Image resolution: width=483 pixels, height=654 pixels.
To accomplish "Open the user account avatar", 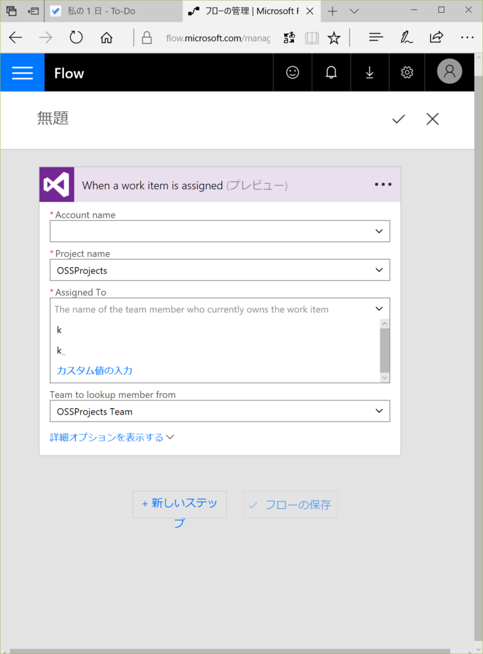I will (x=449, y=72).
